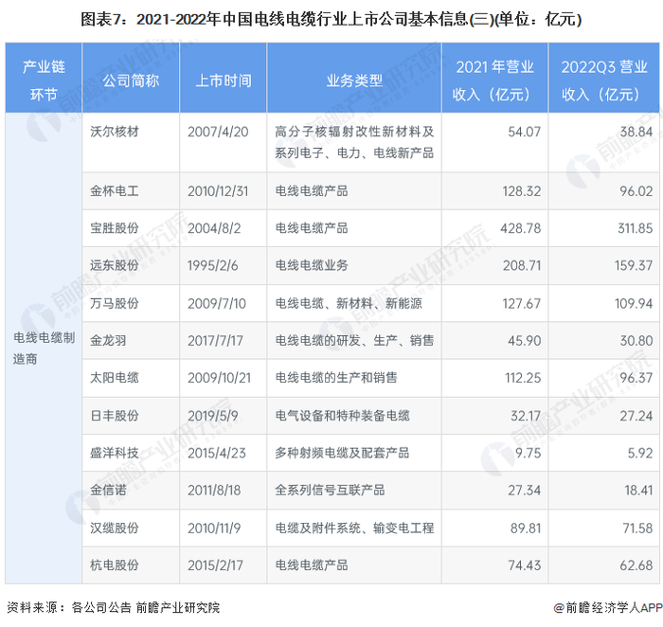Click the chart title 图表7
The width and height of the screenshot is (663, 627).
[x=331, y=19]
